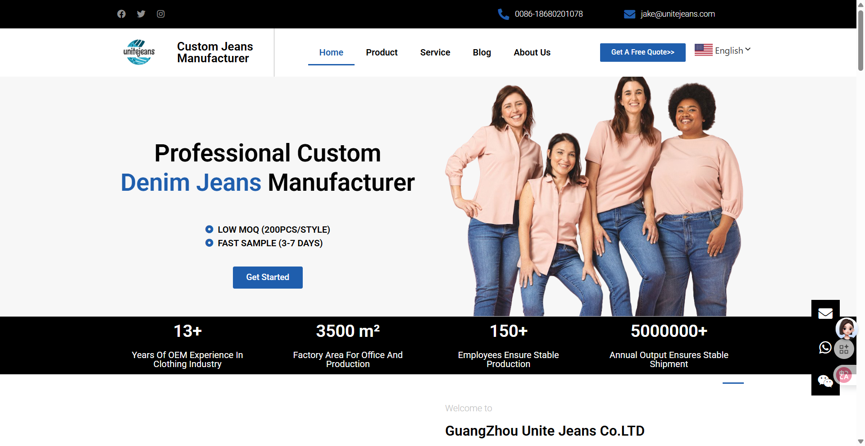Viewport: 865px width, 446px height.
Task: Click the 150+ employees statistic
Action: click(508, 331)
